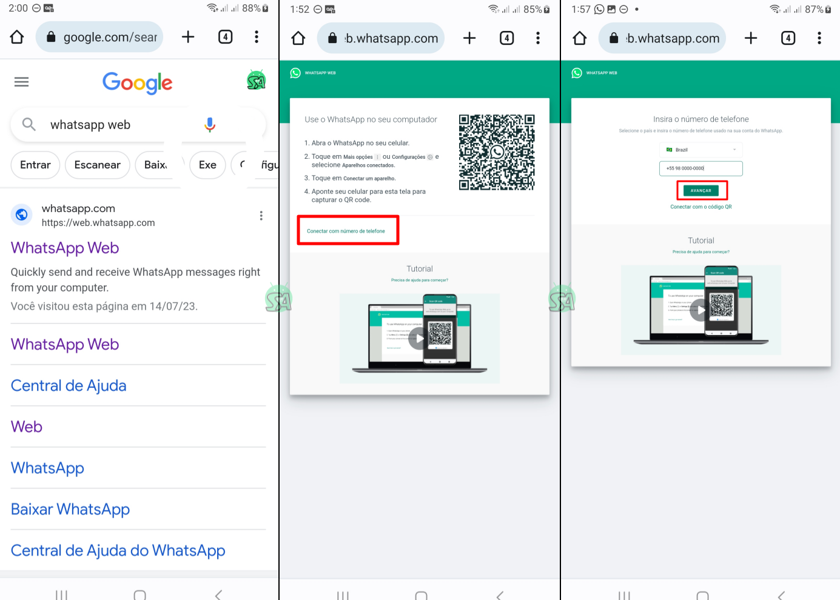The image size is (840, 600).
Task: Open Chrome three-dot menu on the Google search screen
Action: click(x=257, y=37)
